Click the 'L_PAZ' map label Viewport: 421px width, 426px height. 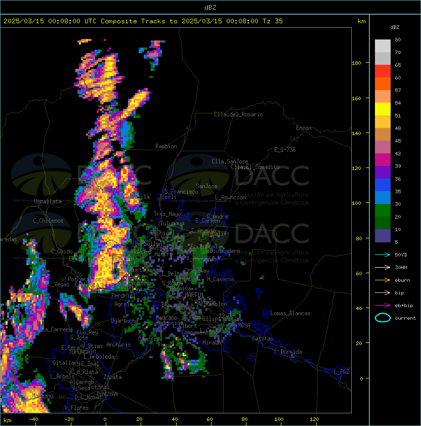click(x=342, y=372)
